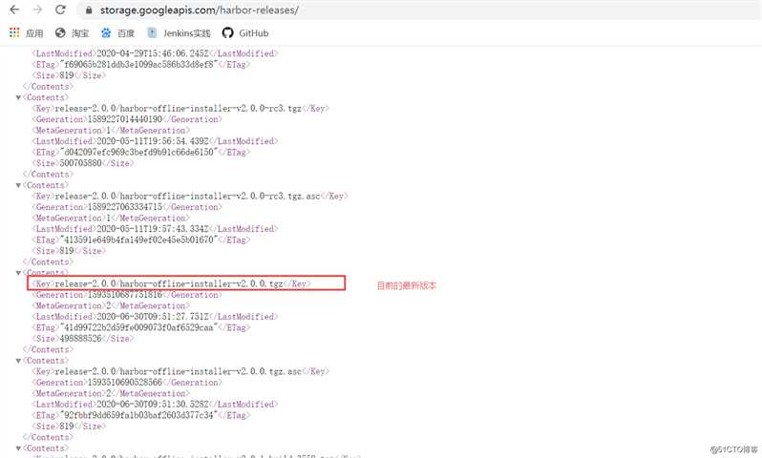Select ETag 413591e649b4fa149ef02e45e5b01670 line
Screen dimensions: 762x458
141,239
